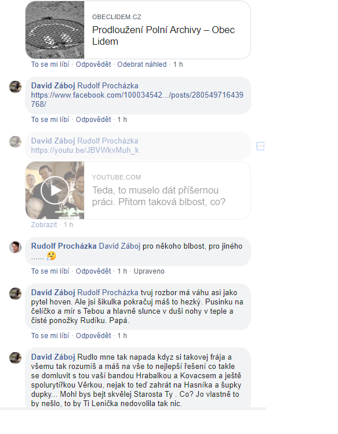Open the manhole cover link thumbnail
The height and width of the screenshot is (434, 338).
click(54, 30)
